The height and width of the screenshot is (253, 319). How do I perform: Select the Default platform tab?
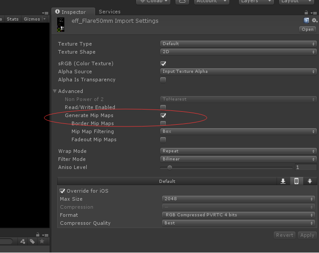pyautogui.click(x=167, y=181)
